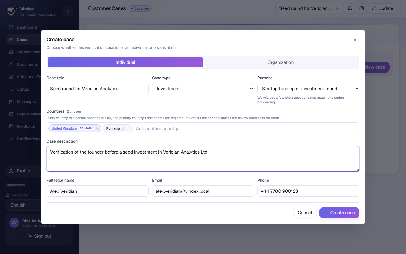
Task: Click the Cancel button
Action: pos(305,213)
